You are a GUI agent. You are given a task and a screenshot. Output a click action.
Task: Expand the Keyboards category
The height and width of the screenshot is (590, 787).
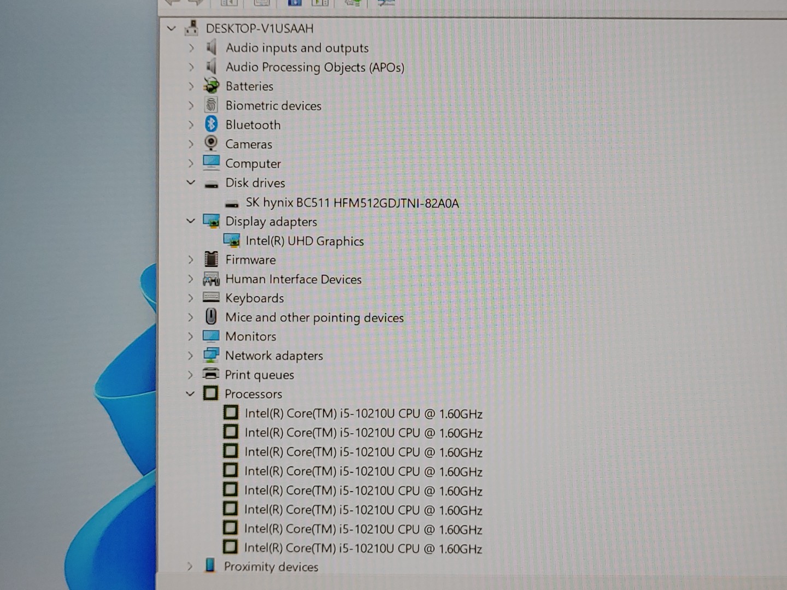coord(191,298)
